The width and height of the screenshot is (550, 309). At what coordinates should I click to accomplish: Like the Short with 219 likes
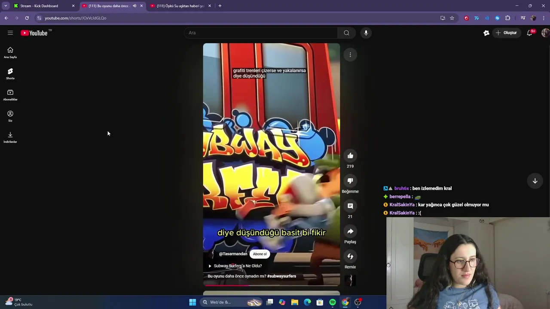click(350, 156)
